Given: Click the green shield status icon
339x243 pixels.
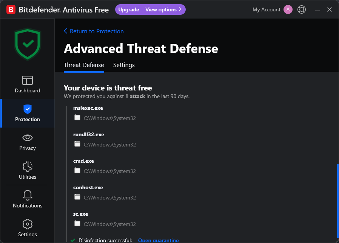Looking at the screenshot, I should [x=28, y=44].
